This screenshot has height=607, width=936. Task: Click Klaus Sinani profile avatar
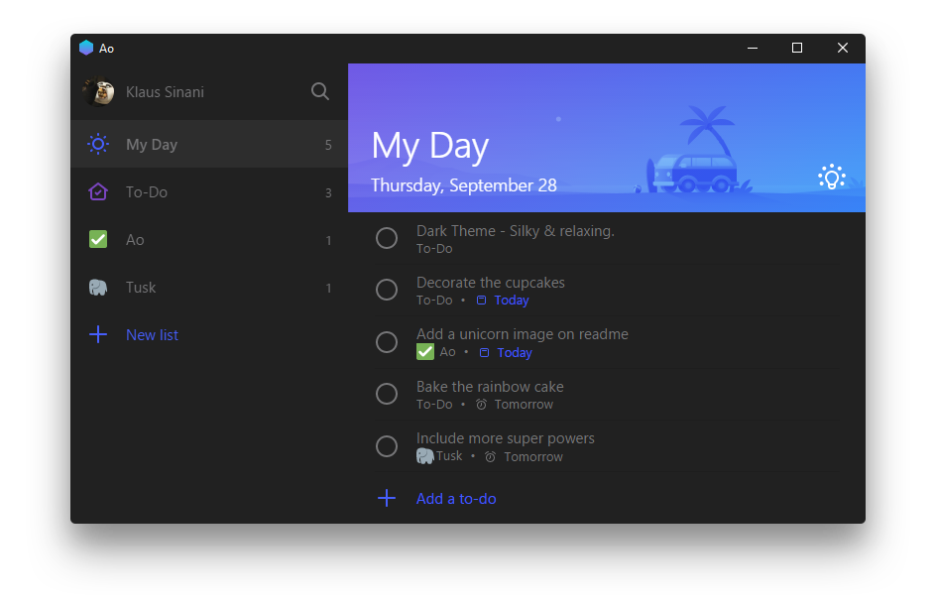98,92
